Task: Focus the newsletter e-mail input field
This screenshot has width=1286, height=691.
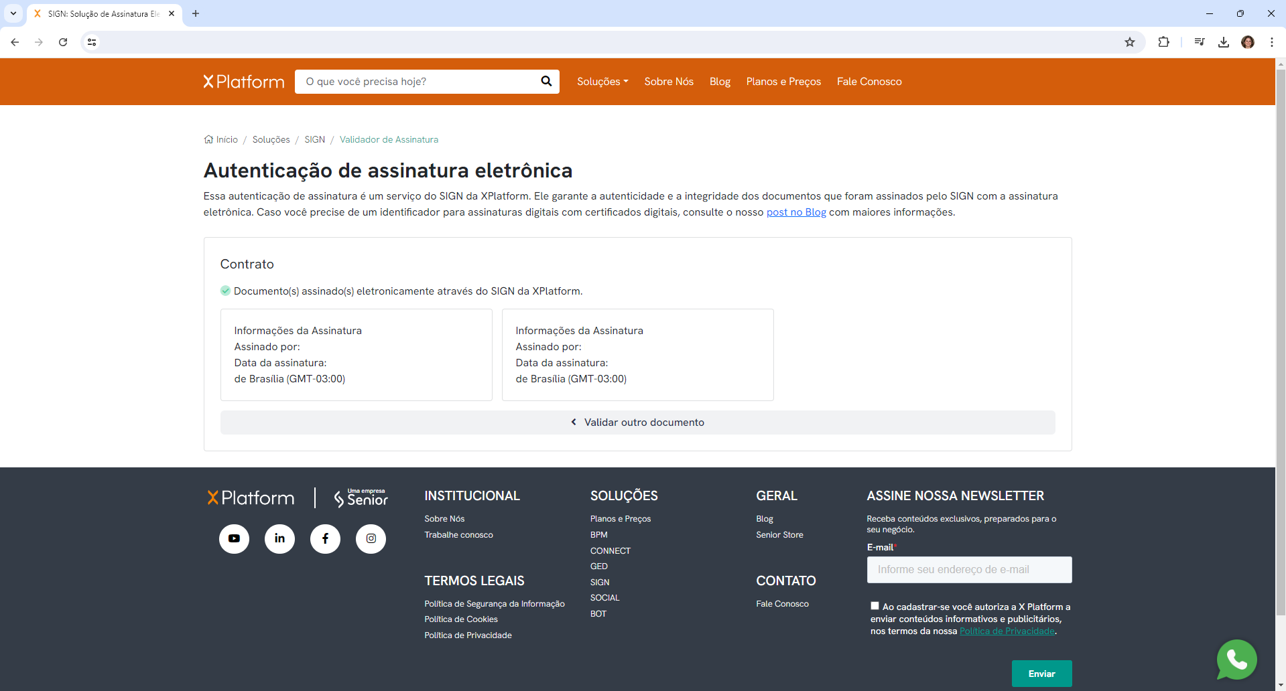Action: (x=969, y=570)
